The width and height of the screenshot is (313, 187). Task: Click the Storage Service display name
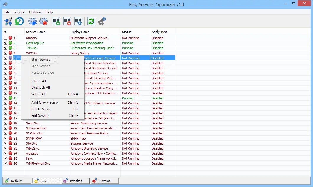tap(81, 143)
